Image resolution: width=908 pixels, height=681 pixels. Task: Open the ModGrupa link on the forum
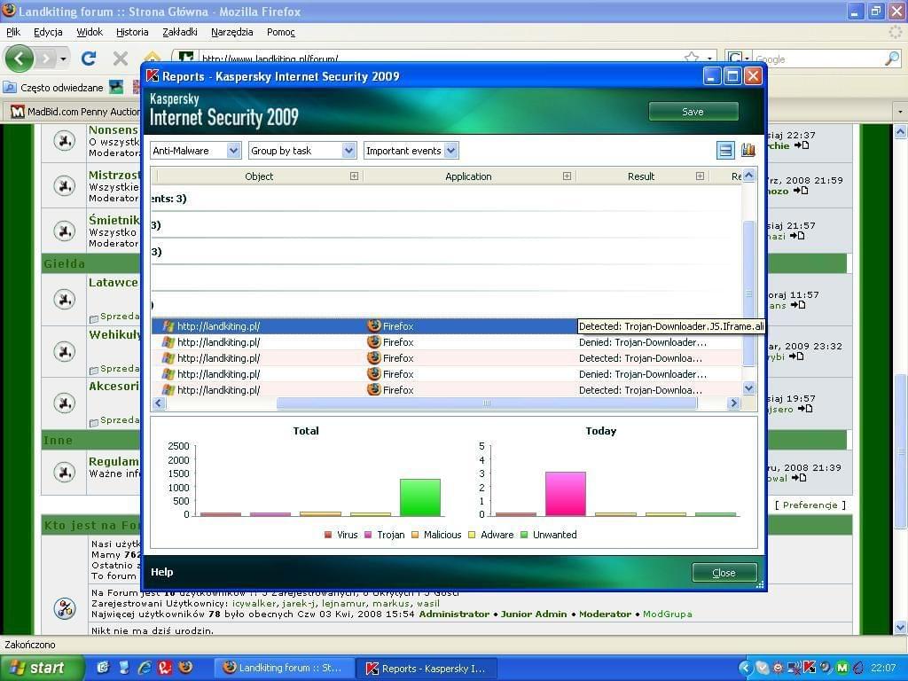click(667, 614)
